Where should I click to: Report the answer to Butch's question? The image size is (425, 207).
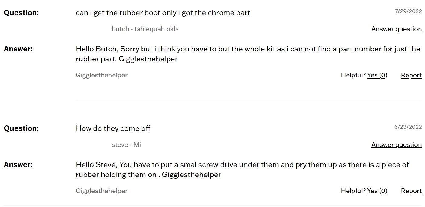(411, 75)
